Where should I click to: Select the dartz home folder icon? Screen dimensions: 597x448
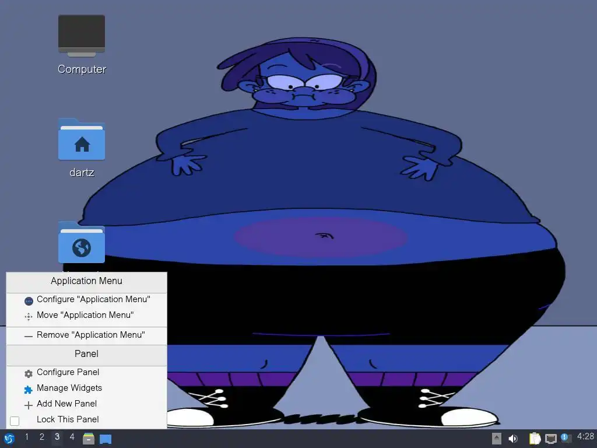(82, 148)
